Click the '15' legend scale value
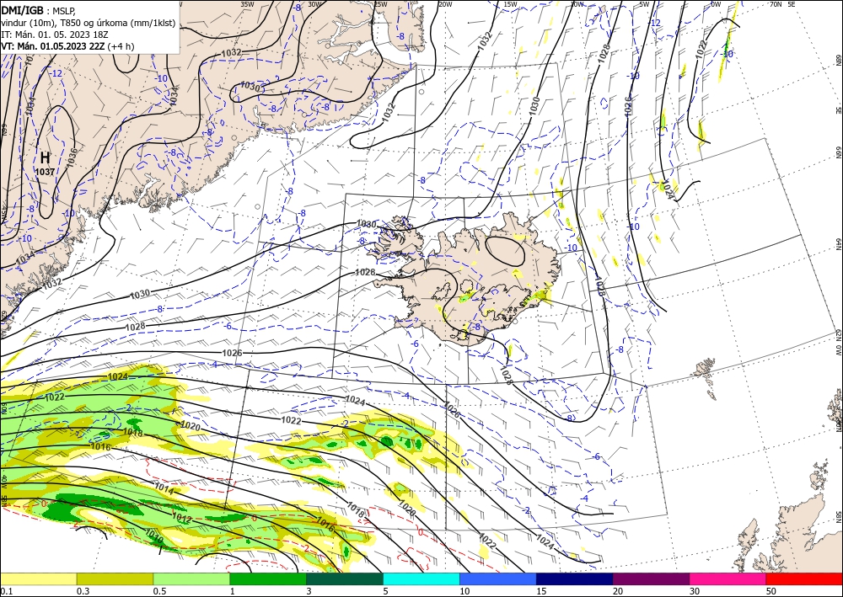Viewport: 843px width, 597px height. 541,591
